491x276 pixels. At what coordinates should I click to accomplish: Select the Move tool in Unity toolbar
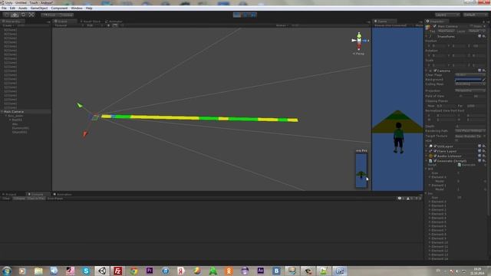pyautogui.click(x=15, y=15)
